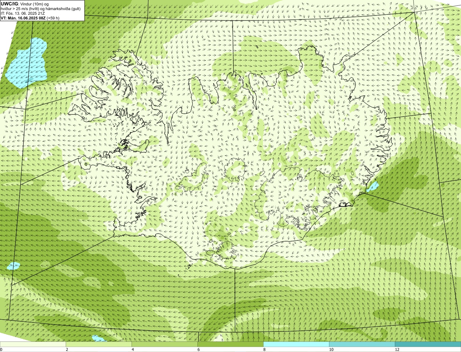Select the teal color bar segment above 12
Image resolution: width=461 pixels, height=352 pixels.
click(x=428, y=344)
